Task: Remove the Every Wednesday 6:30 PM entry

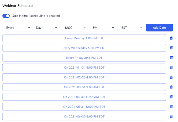Action: (x=171, y=48)
